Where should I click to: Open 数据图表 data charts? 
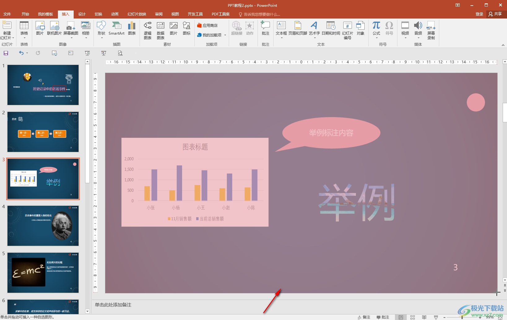161,31
